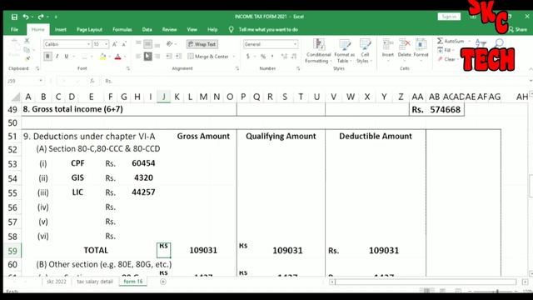Switch to the Data tab

pyautogui.click(x=147, y=30)
